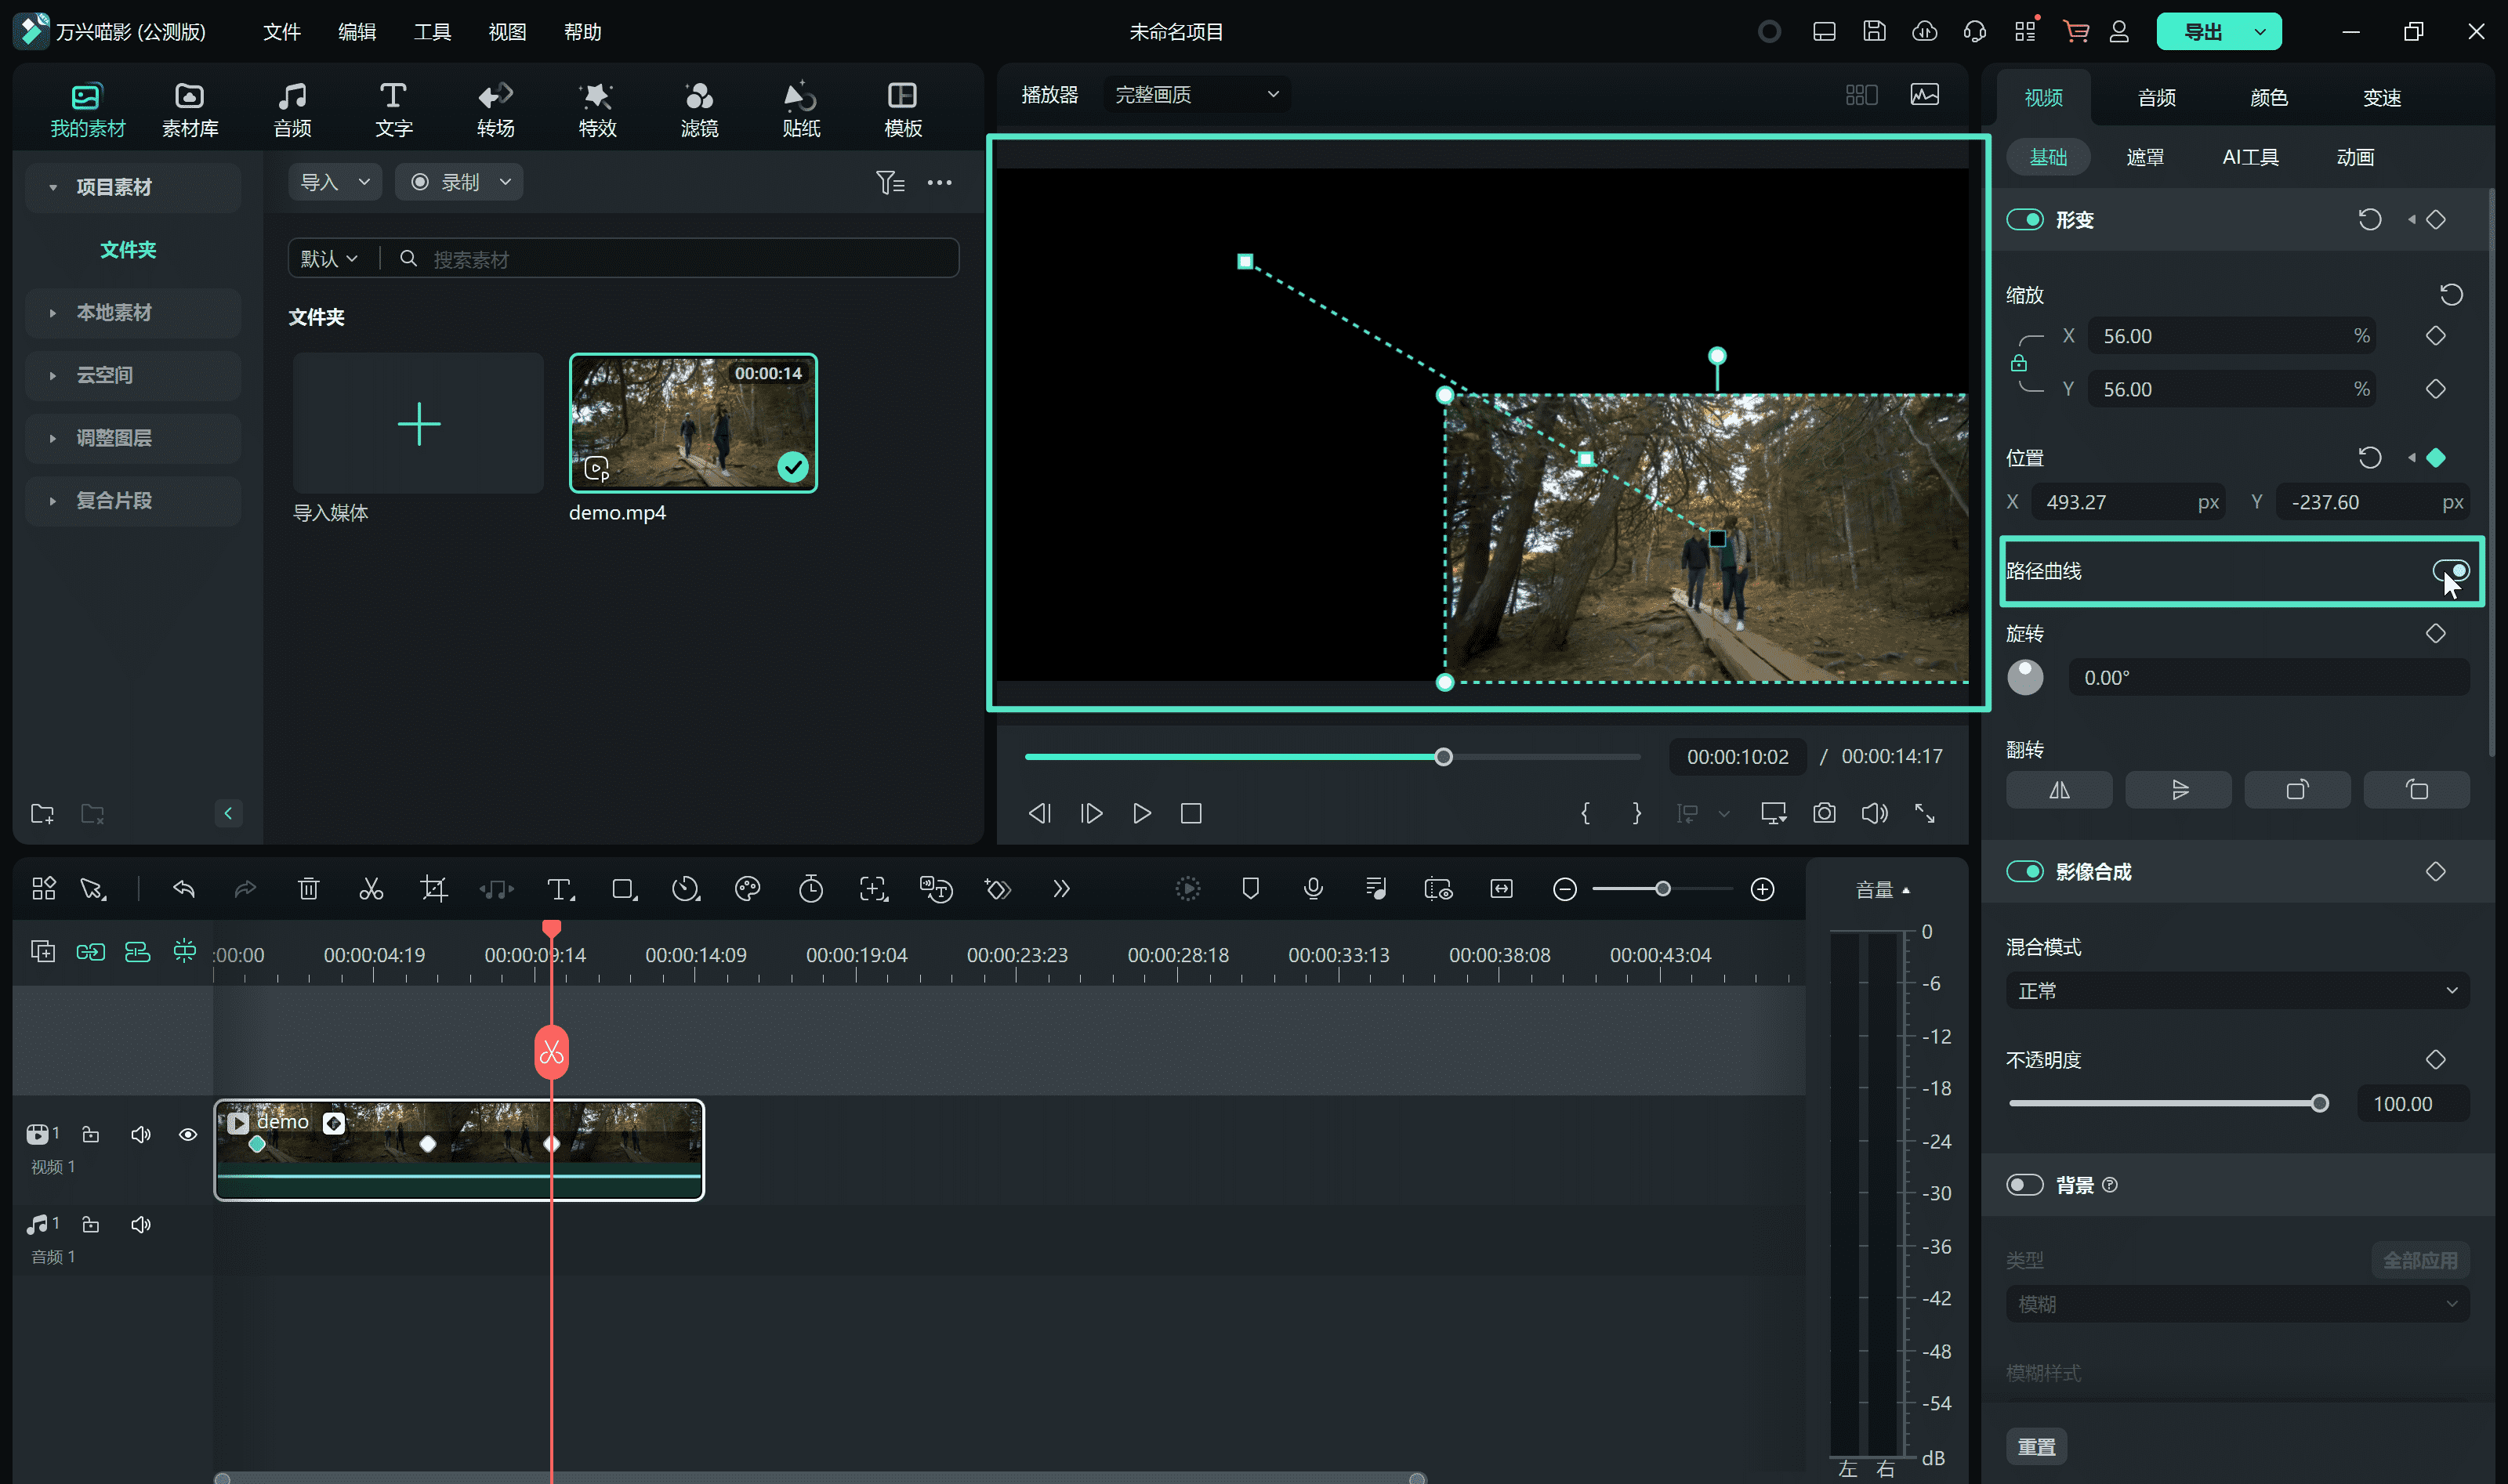Viewport: 2508px width, 1484px height.
Task: Switch to the 颜色 color tab
Action: (2268, 97)
